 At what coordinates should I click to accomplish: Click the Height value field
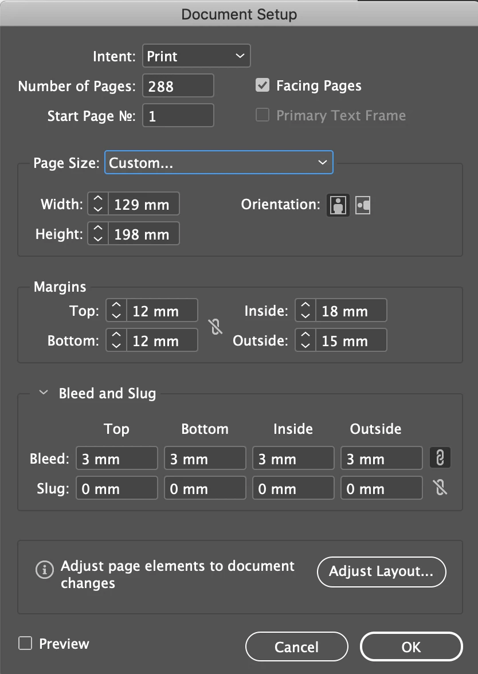pyautogui.click(x=143, y=233)
